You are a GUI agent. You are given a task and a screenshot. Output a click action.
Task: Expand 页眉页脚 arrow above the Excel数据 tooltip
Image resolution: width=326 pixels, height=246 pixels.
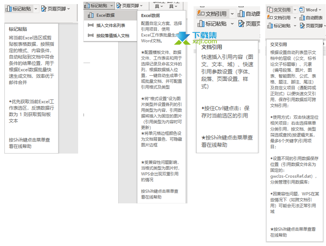(x=141, y=6)
